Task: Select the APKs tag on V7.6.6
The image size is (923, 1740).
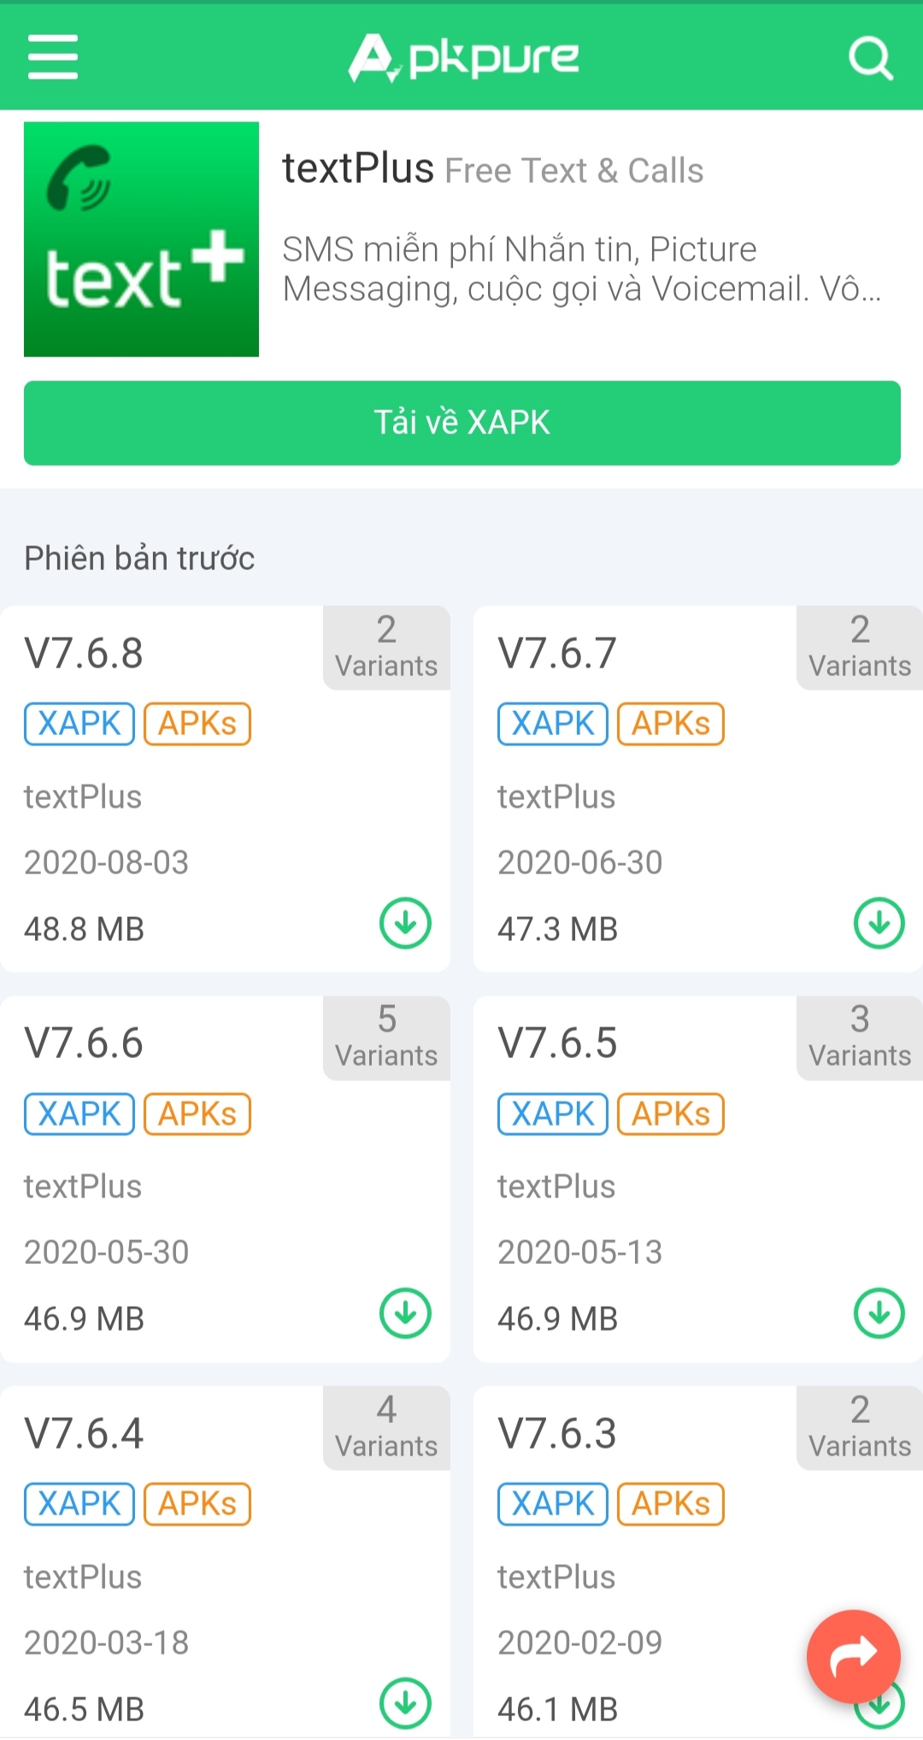Action: [x=197, y=1114]
